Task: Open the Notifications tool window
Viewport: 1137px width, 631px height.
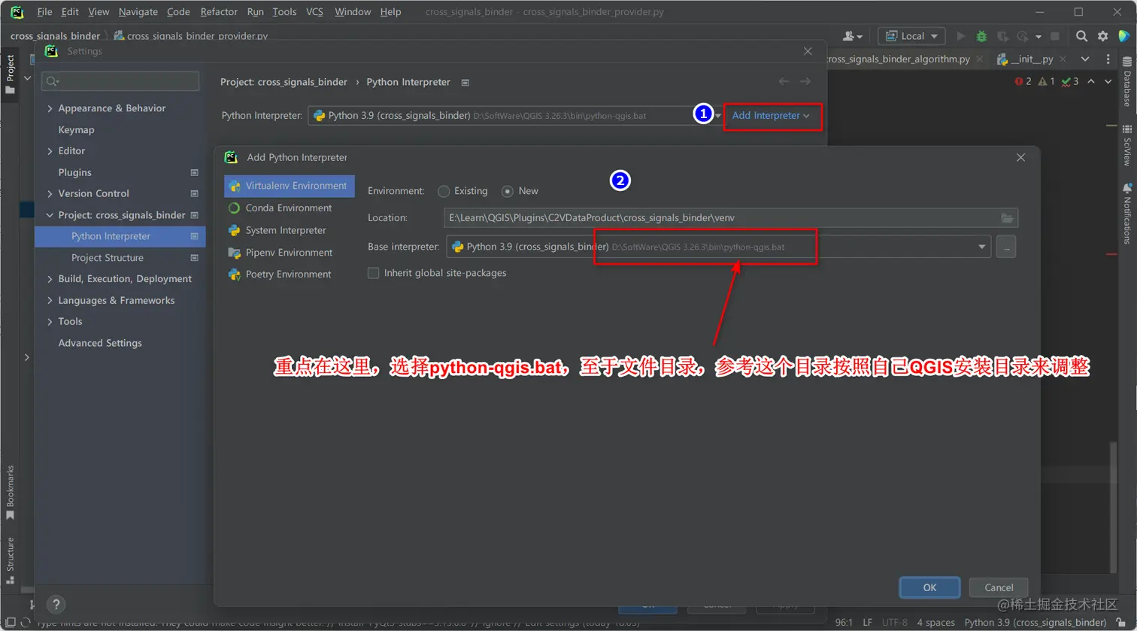Action: 1126,214
